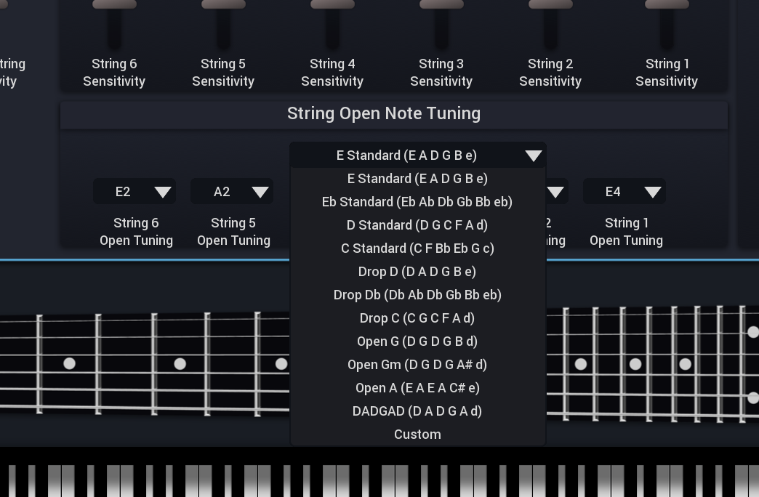The image size is (759, 497).
Task: Select Eb Standard tuning from the list
Action: coord(417,202)
